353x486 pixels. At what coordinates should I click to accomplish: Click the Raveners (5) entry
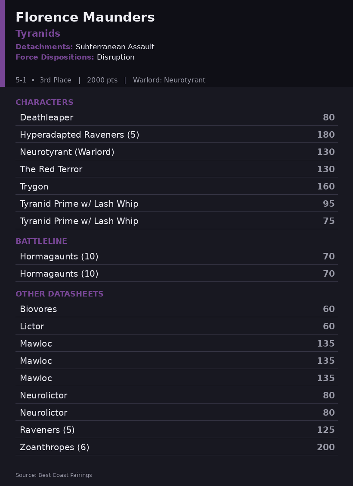pos(176,430)
